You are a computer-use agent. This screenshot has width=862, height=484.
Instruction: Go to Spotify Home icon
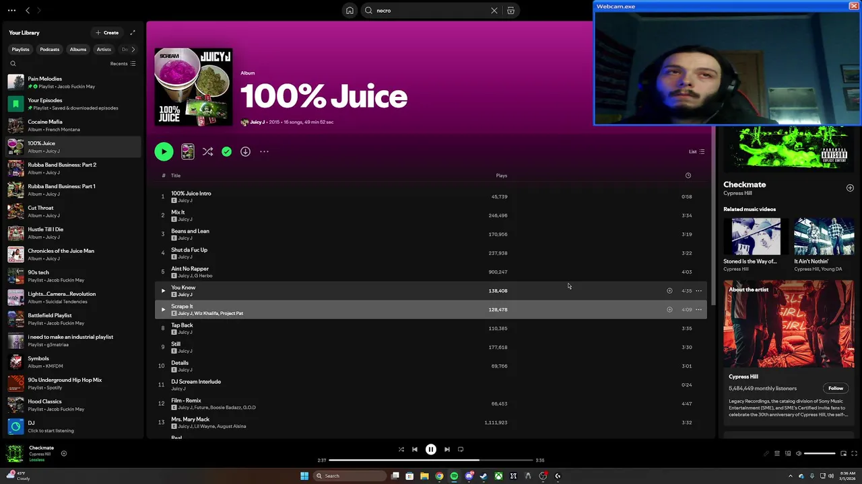pyautogui.click(x=350, y=11)
